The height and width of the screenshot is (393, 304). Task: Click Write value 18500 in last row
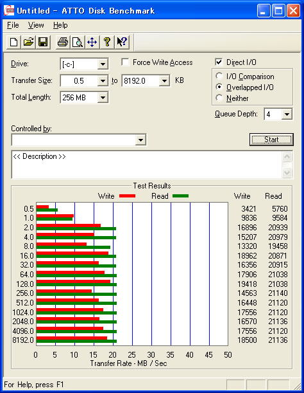pos(247,340)
